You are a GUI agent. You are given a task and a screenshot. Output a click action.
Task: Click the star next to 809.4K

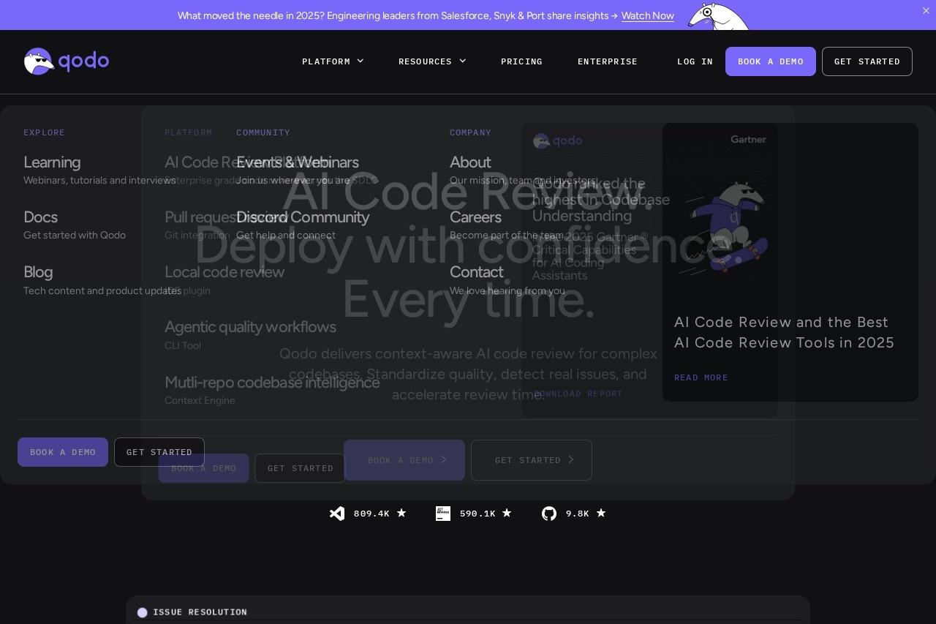[x=401, y=514]
